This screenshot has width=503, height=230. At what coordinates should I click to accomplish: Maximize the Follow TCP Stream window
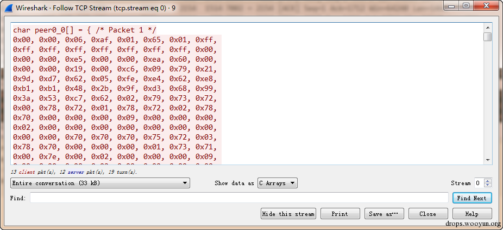pos(466,5)
